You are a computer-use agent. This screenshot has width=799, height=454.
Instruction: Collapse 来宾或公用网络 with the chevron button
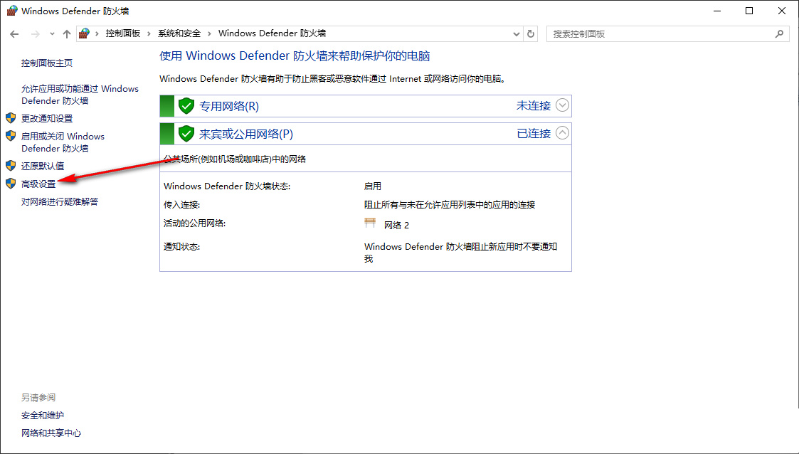click(x=562, y=133)
